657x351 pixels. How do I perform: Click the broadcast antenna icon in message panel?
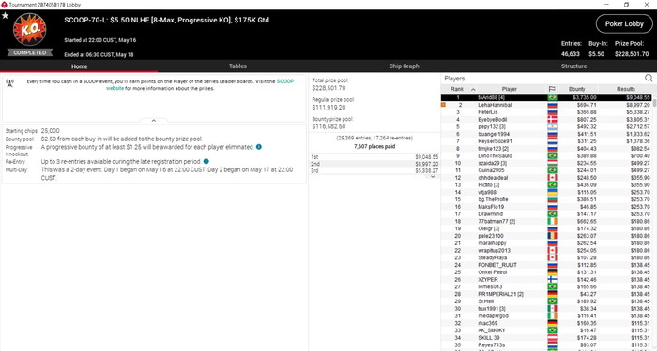point(10,82)
